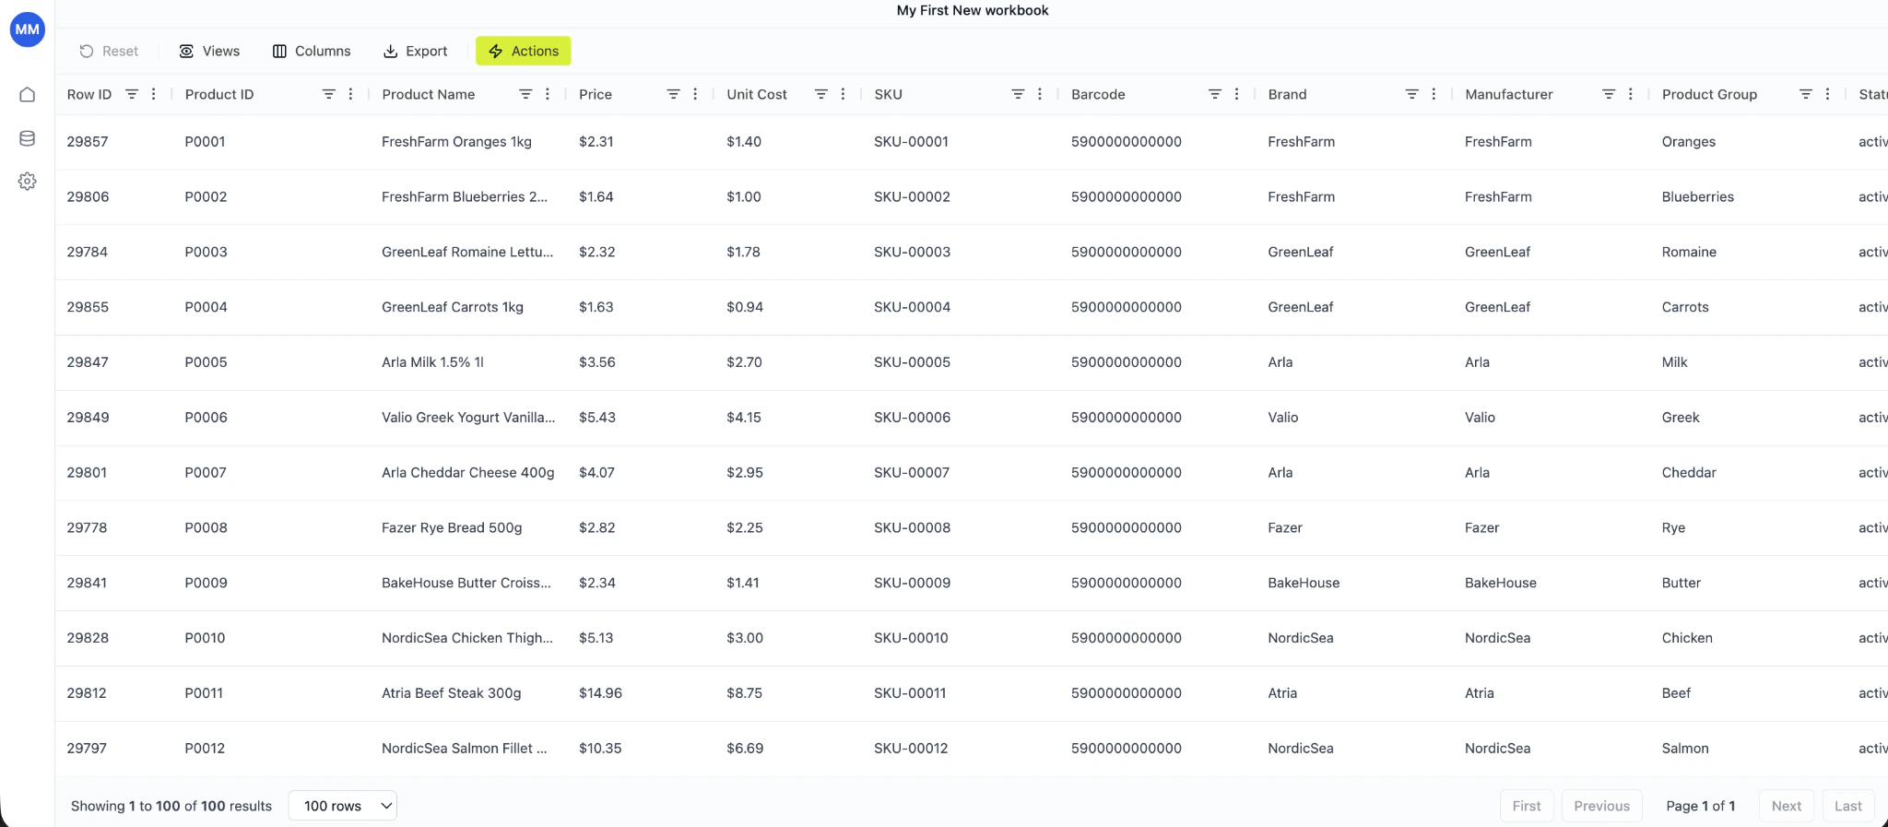Open the Views menu
The height and width of the screenshot is (827, 1888).
click(x=209, y=51)
